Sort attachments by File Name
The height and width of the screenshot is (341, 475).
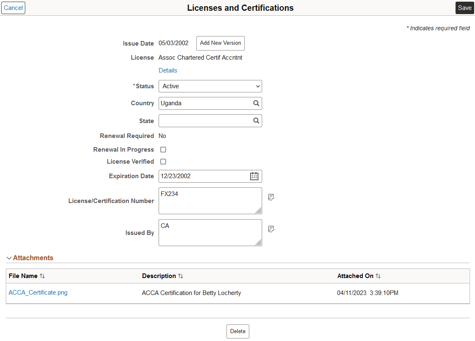point(42,276)
